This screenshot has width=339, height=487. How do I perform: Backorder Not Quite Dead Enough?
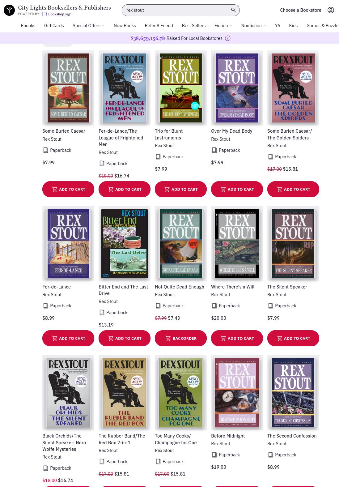click(x=181, y=338)
